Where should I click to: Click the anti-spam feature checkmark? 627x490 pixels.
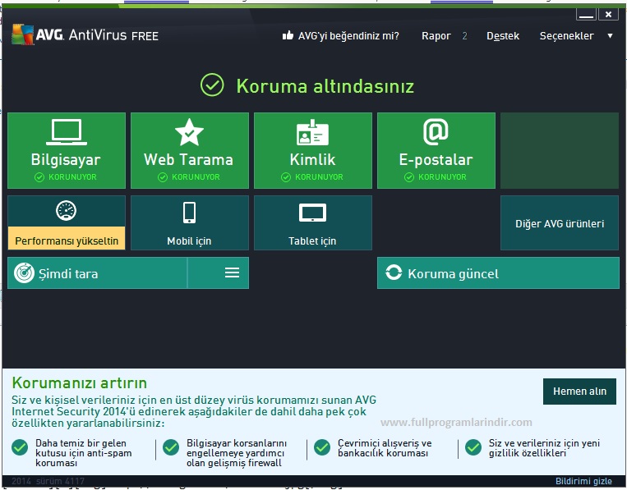pos(20,447)
